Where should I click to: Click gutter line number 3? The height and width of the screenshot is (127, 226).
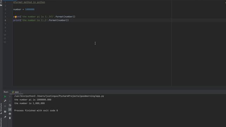[5, 10]
